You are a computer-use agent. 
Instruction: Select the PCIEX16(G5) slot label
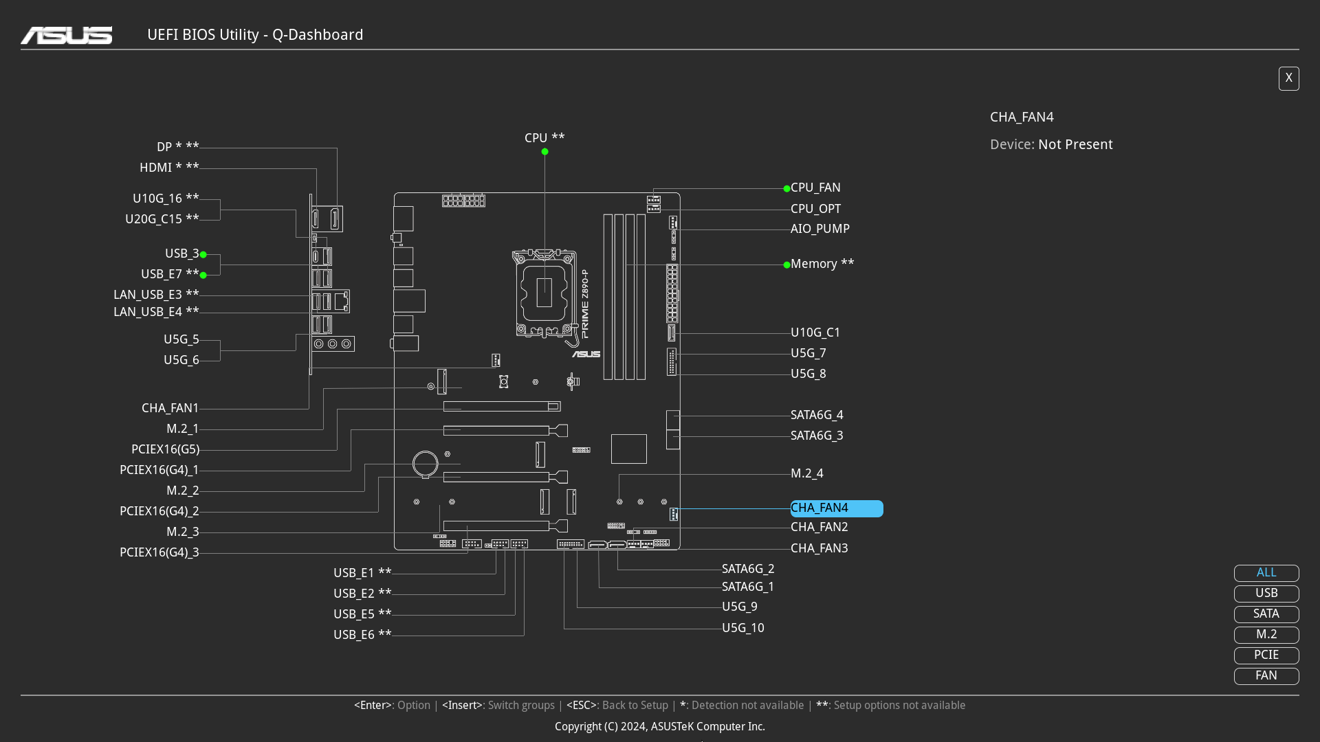pos(166,449)
